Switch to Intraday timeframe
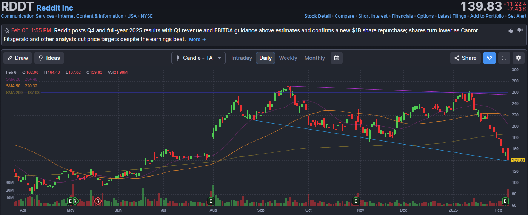Screen dimensions: 528x215 242,58
